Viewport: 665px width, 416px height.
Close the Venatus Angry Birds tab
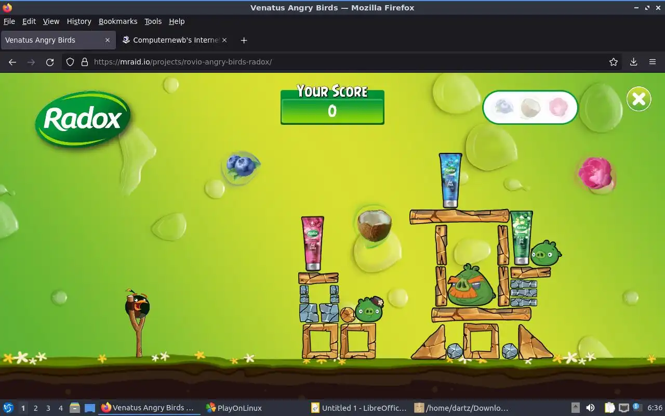(x=108, y=40)
